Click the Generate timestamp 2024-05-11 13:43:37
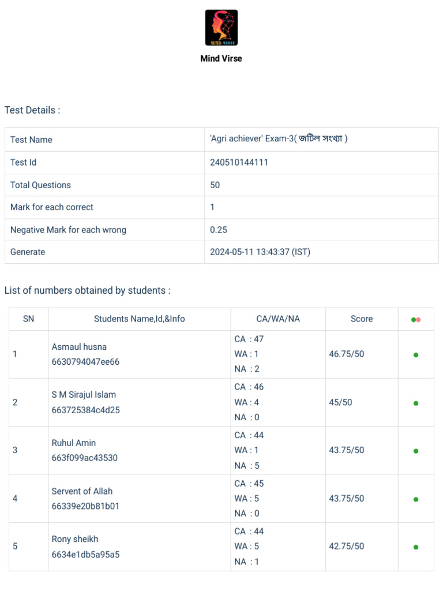 260,252
